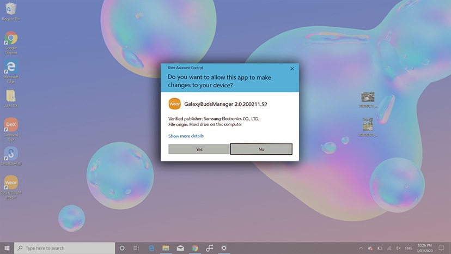Image resolution: width=451 pixels, height=254 pixels.
Task: Open the Show more details link
Action: pos(186,136)
